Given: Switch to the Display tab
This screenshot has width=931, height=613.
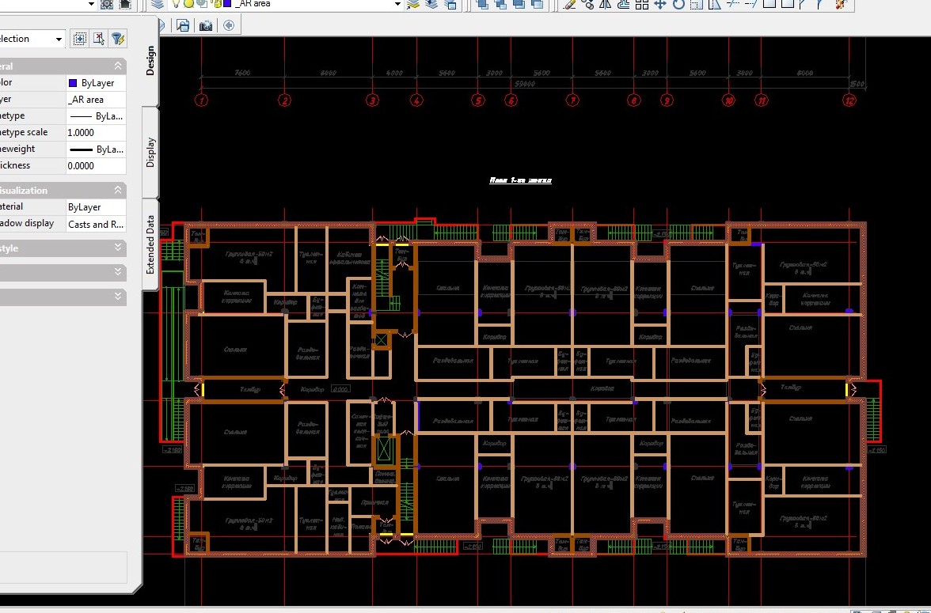Looking at the screenshot, I should tap(150, 153).
